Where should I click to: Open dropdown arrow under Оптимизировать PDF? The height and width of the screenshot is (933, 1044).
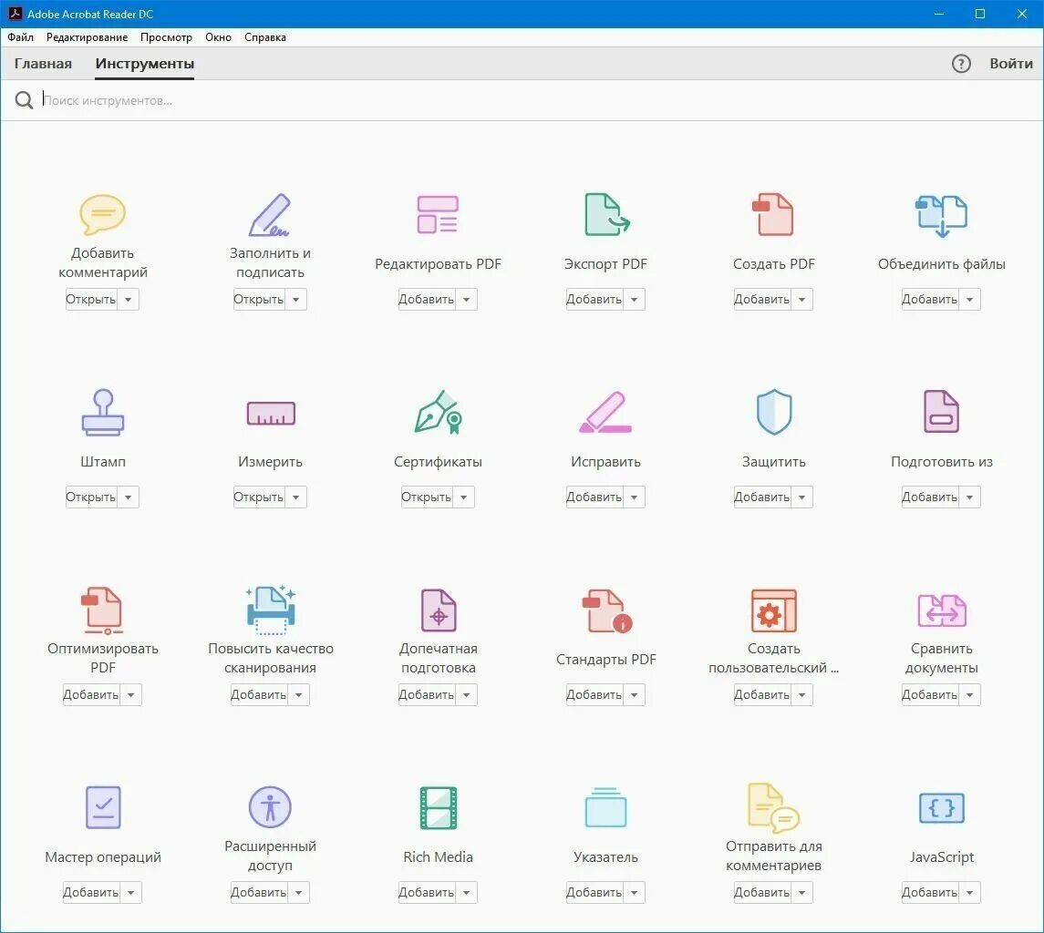point(130,695)
